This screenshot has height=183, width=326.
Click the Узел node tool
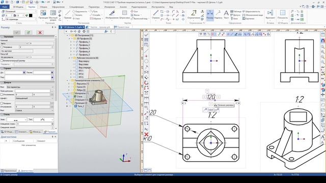[76, 18]
